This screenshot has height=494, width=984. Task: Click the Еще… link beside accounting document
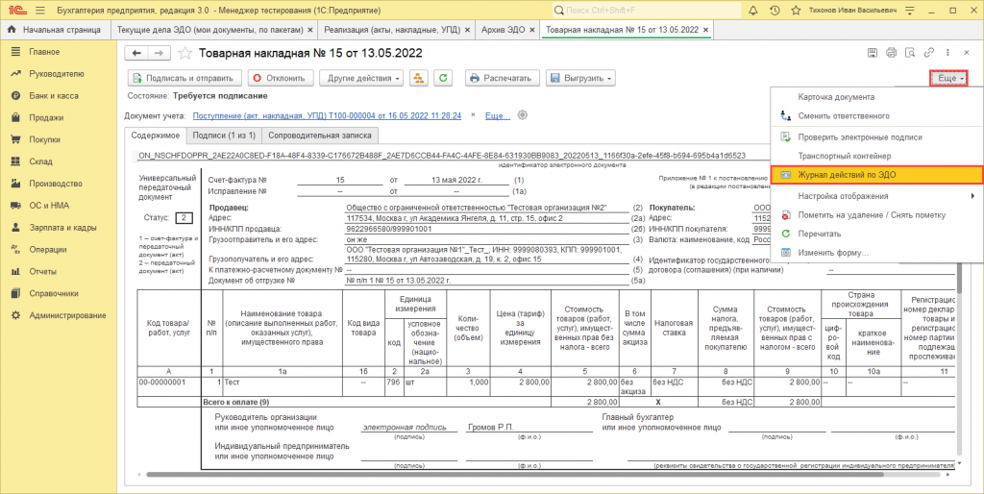coord(499,115)
